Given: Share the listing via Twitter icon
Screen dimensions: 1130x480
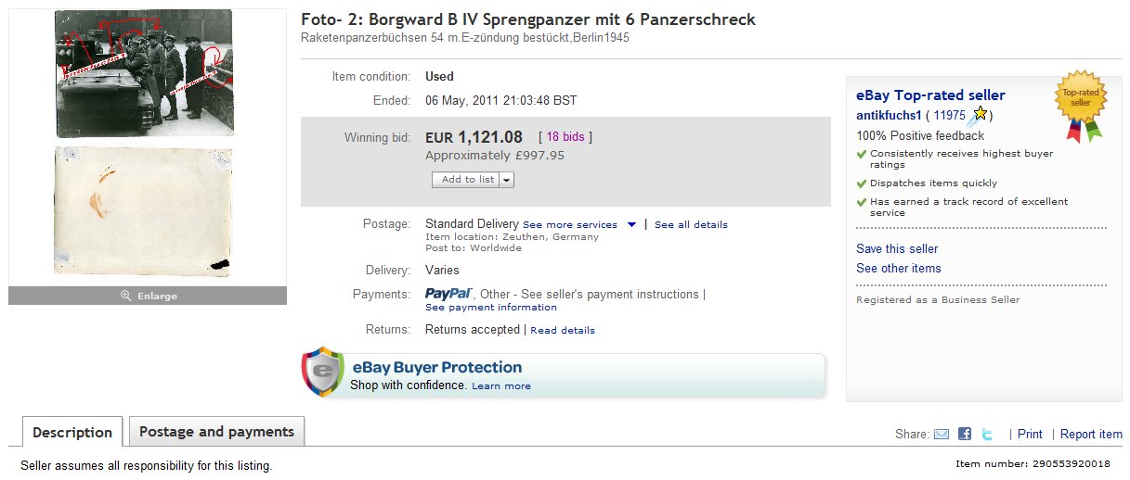Looking at the screenshot, I should click(988, 434).
